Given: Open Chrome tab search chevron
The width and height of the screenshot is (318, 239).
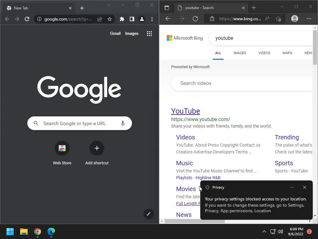Looking at the screenshot, I should coord(109,5).
